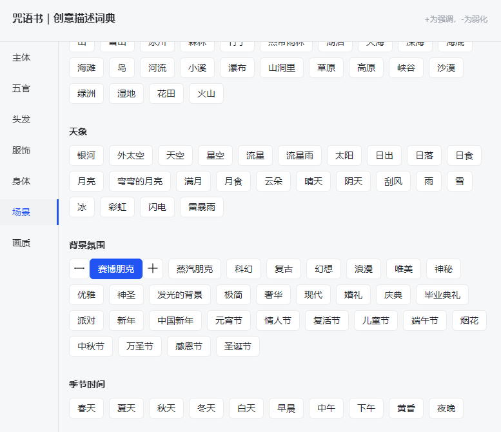Toggle the 蒸汽朋克 tag on
This screenshot has width=501, height=432.
[x=195, y=269]
